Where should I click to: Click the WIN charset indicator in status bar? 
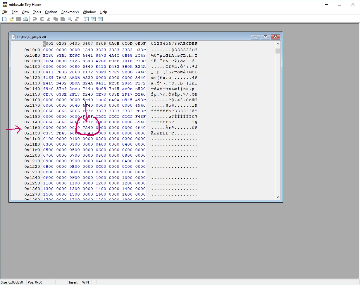[85, 282]
